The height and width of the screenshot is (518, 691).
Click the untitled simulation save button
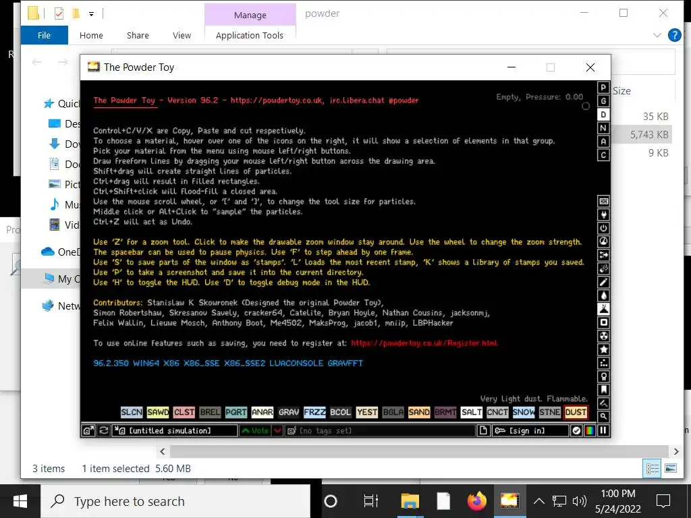click(175, 430)
